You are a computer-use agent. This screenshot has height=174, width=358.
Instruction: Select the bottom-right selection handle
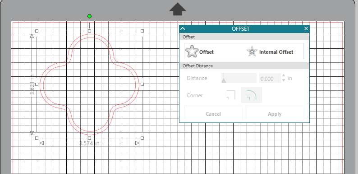pos(142,138)
